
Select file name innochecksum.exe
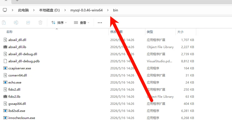[x=22, y=118]
